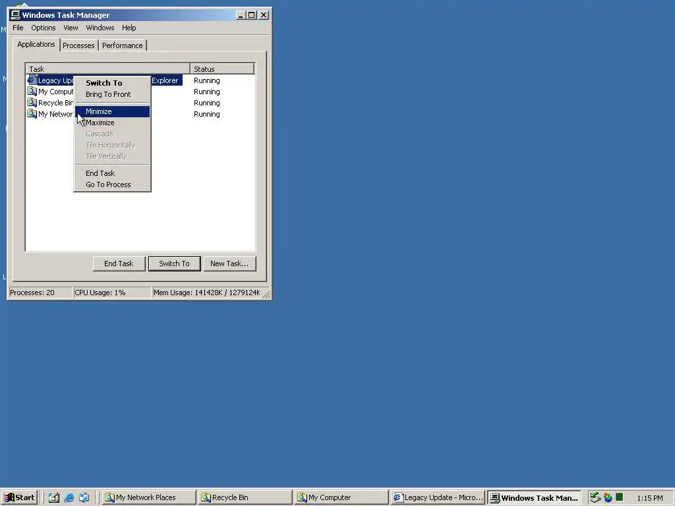Image resolution: width=675 pixels, height=506 pixels.
Task: Click the green CPU usage tray icon
Action: (620, 497)
